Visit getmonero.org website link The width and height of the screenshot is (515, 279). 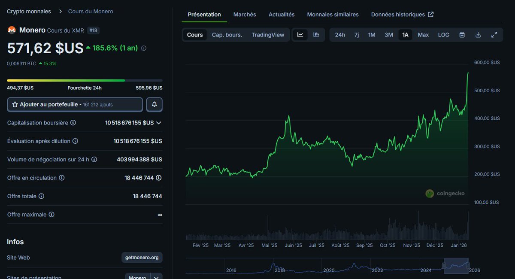[142, 258]
